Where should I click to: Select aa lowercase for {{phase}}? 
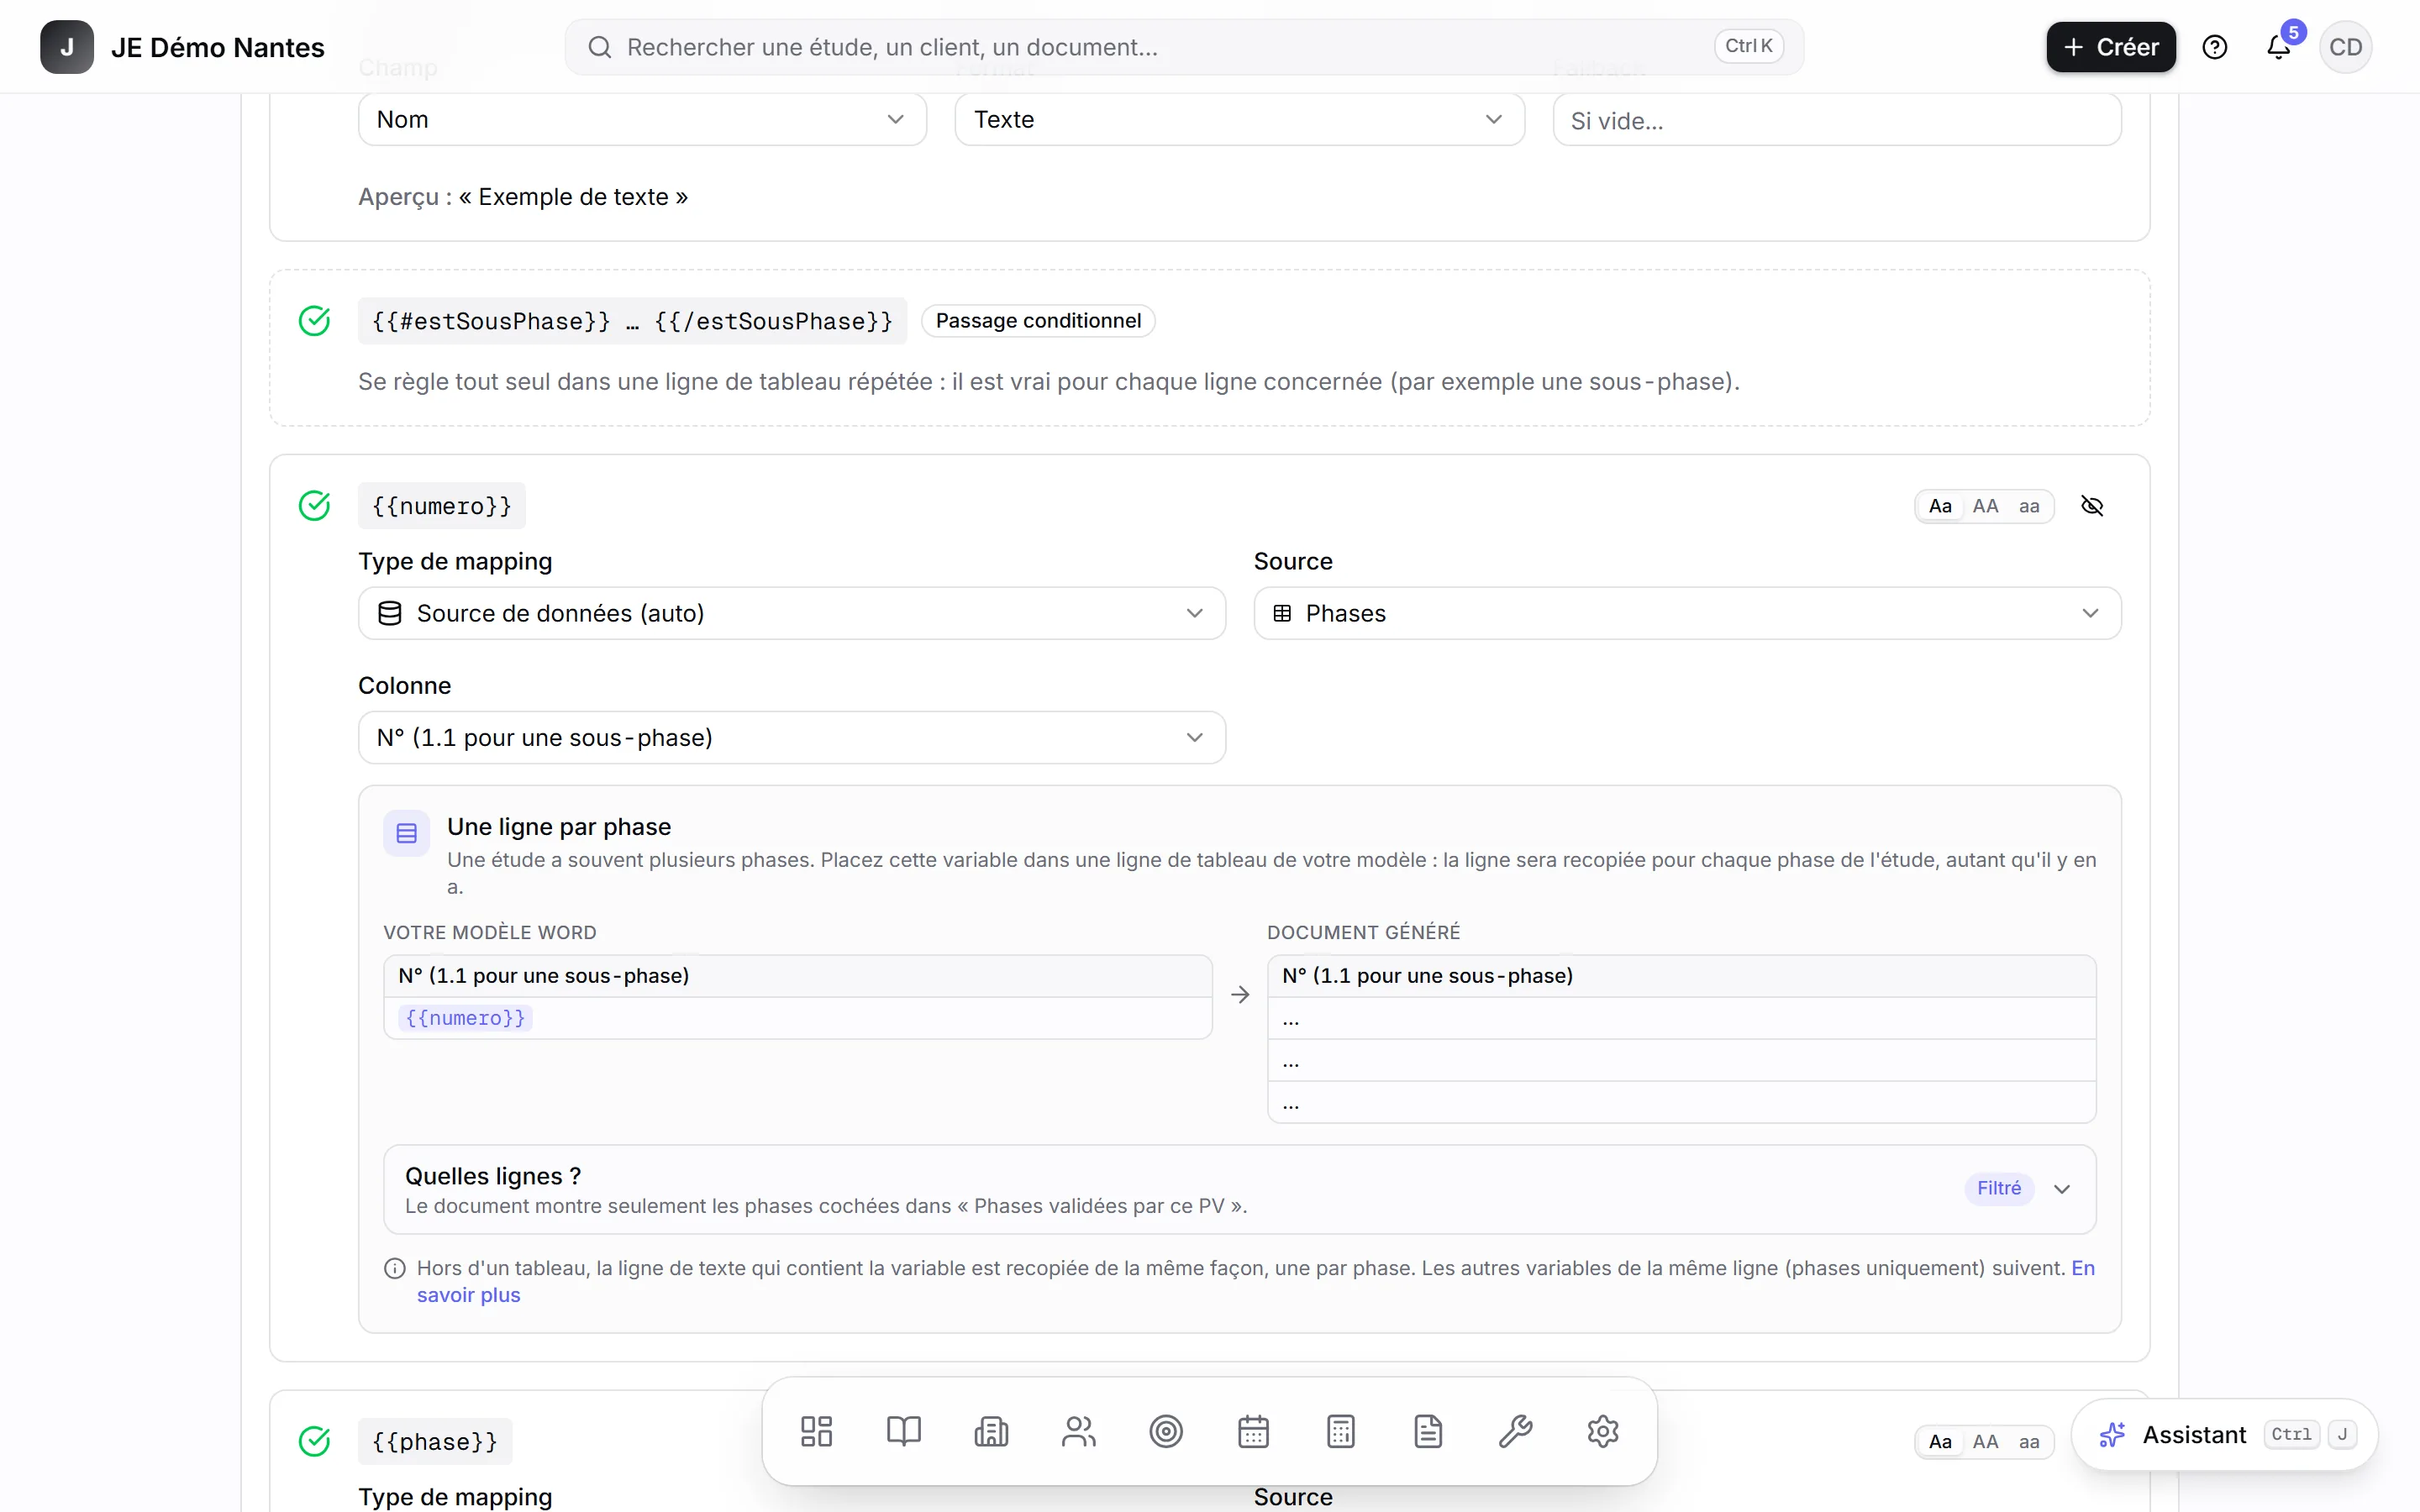2029,1441
